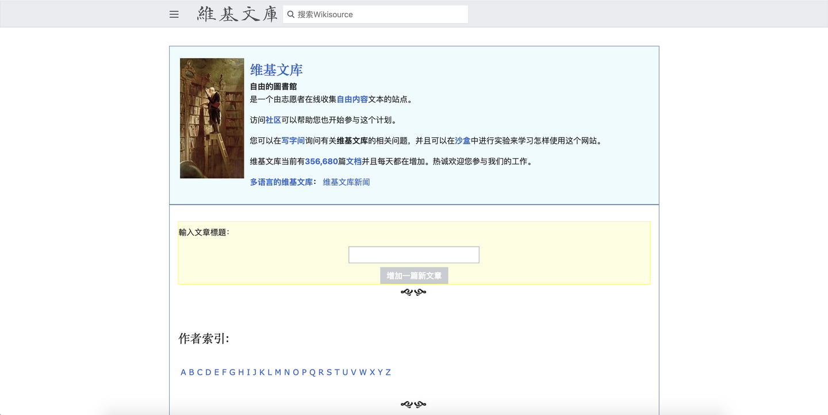Open the 多语言的维基文库 link
Image resolution: width=828 pixels, height=415 pixels.
pos(281,182)
